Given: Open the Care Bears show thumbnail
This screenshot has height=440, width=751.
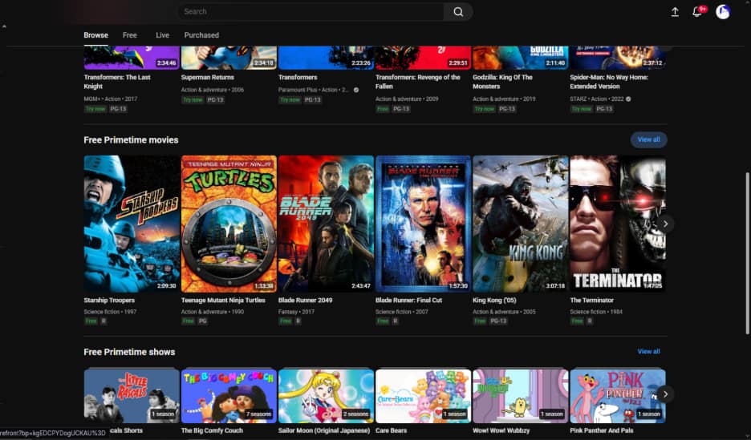Looking at the screenshot, I should [x=424, y=396].
